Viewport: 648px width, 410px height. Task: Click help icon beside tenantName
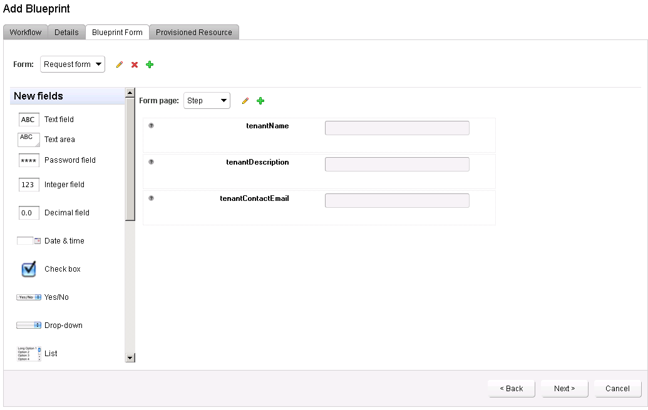pos(152,126)
